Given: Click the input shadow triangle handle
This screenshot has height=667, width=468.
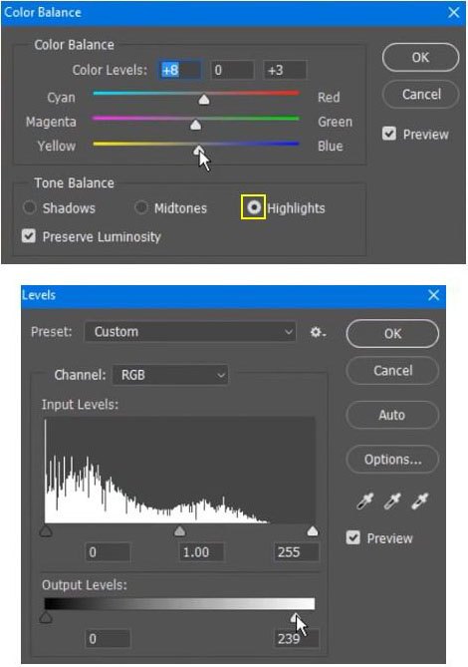Looking at the screenshot, I should (46, 530).
